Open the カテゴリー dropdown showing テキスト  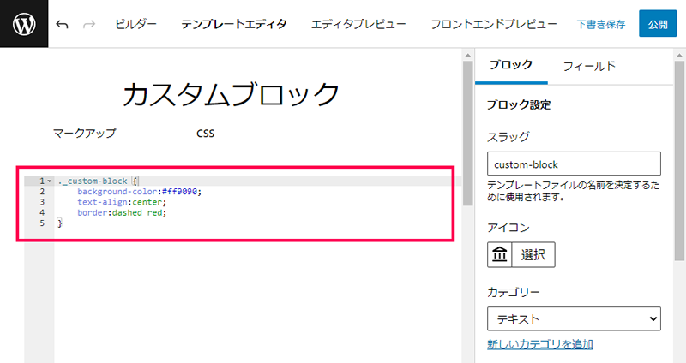574,318
